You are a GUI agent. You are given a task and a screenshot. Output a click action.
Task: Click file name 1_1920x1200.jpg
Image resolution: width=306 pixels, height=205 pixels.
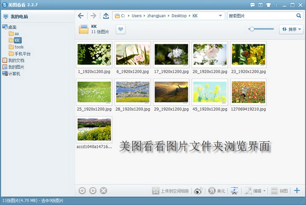point(94,71)
